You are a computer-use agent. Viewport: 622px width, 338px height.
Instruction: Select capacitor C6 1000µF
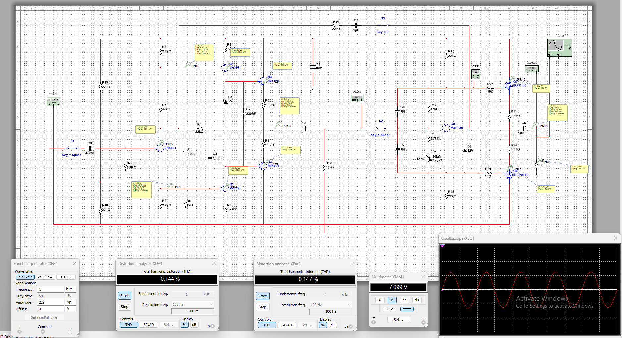(524, 128)
